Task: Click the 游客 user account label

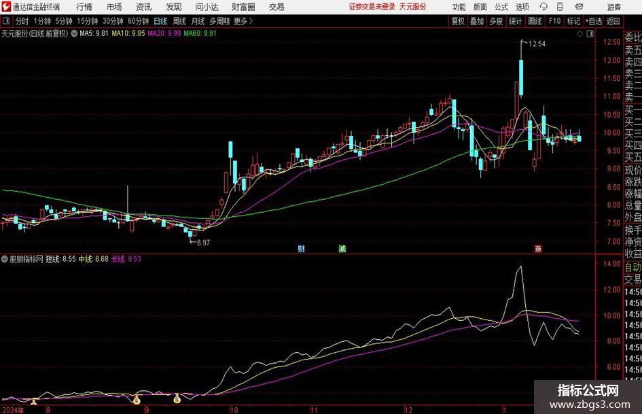Action: [x=614, y=7]
